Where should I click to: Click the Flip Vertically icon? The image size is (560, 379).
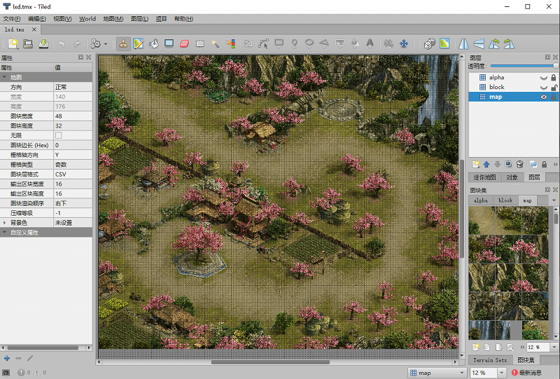click(479, 43)
